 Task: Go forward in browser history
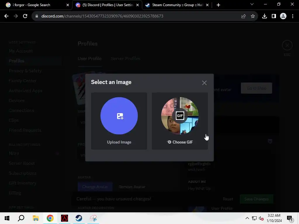[x=16, y=16]
